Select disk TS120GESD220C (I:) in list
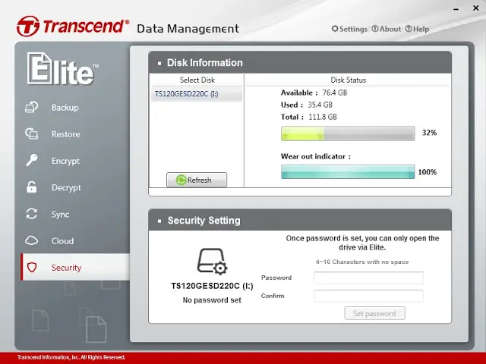 [x=197, y=94]
